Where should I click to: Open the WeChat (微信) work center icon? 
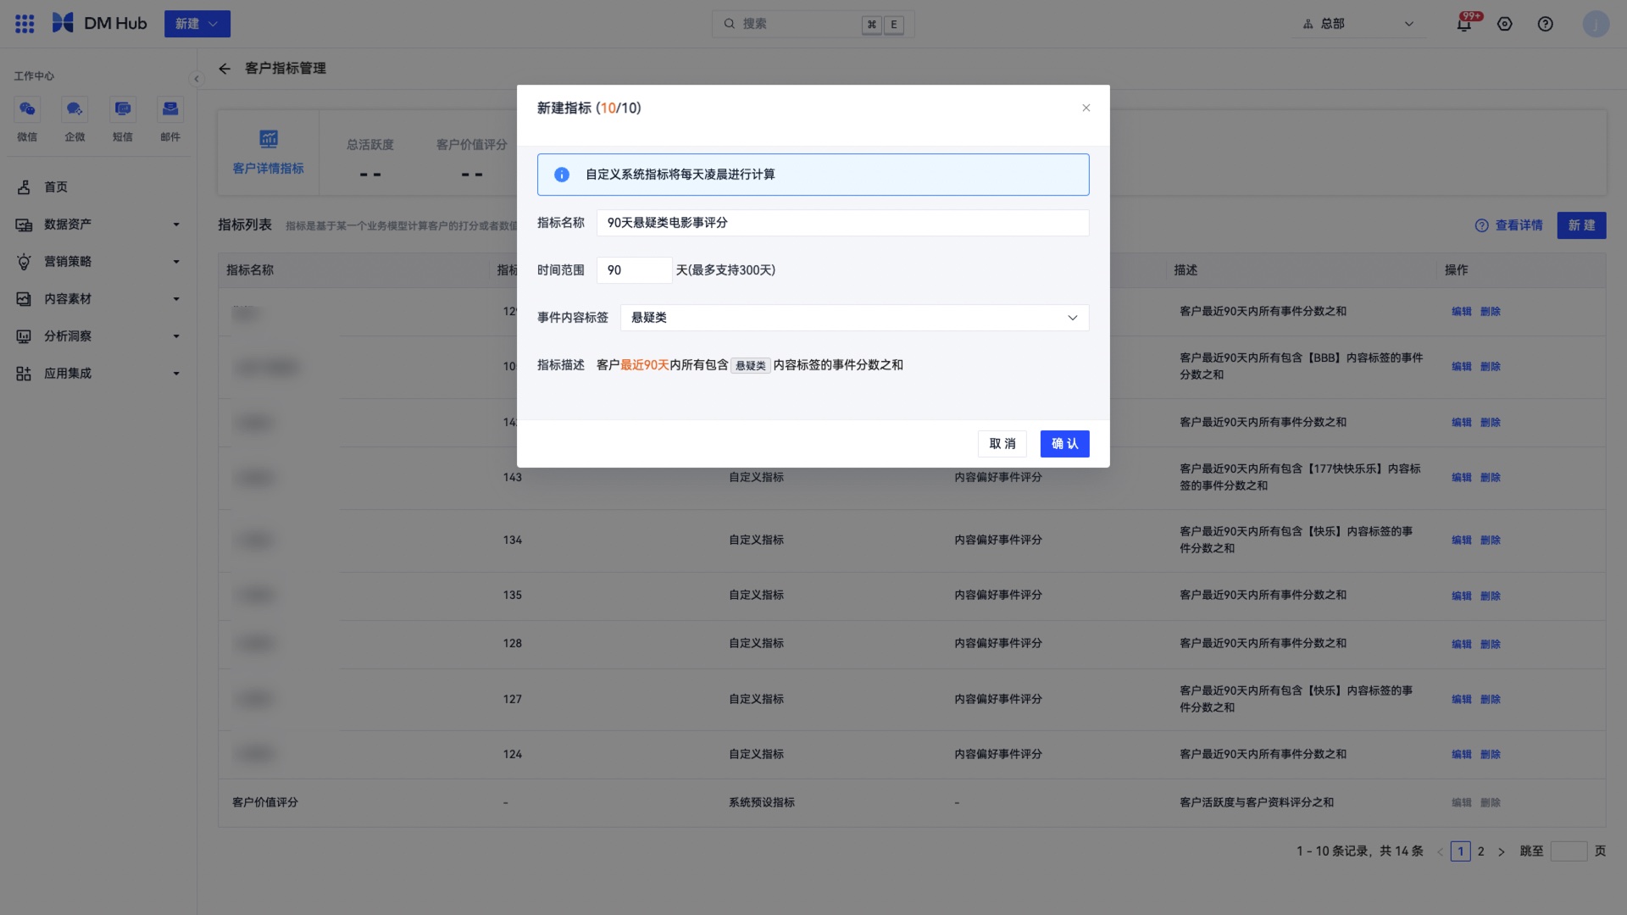point(27,108)
